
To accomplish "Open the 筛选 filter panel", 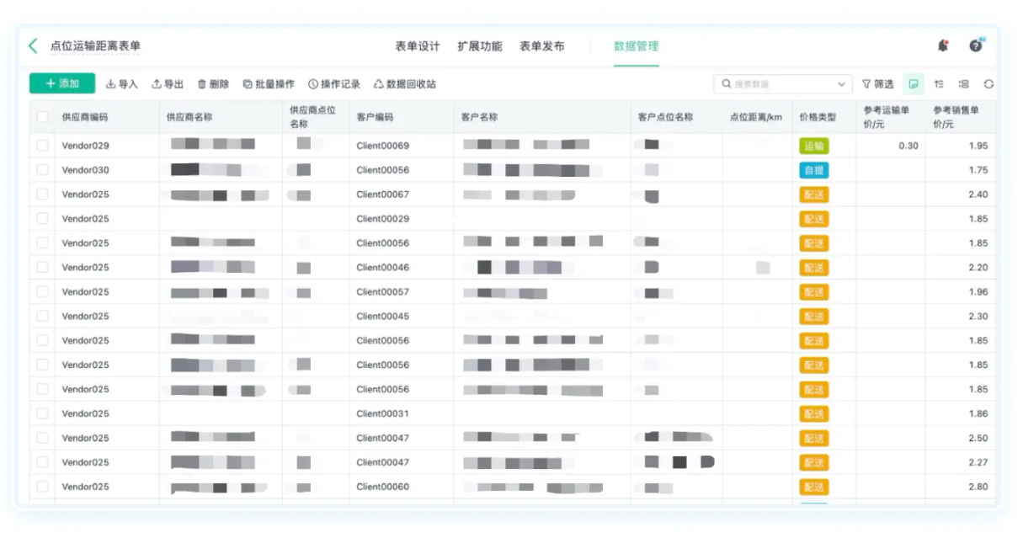I will point(877,84).
